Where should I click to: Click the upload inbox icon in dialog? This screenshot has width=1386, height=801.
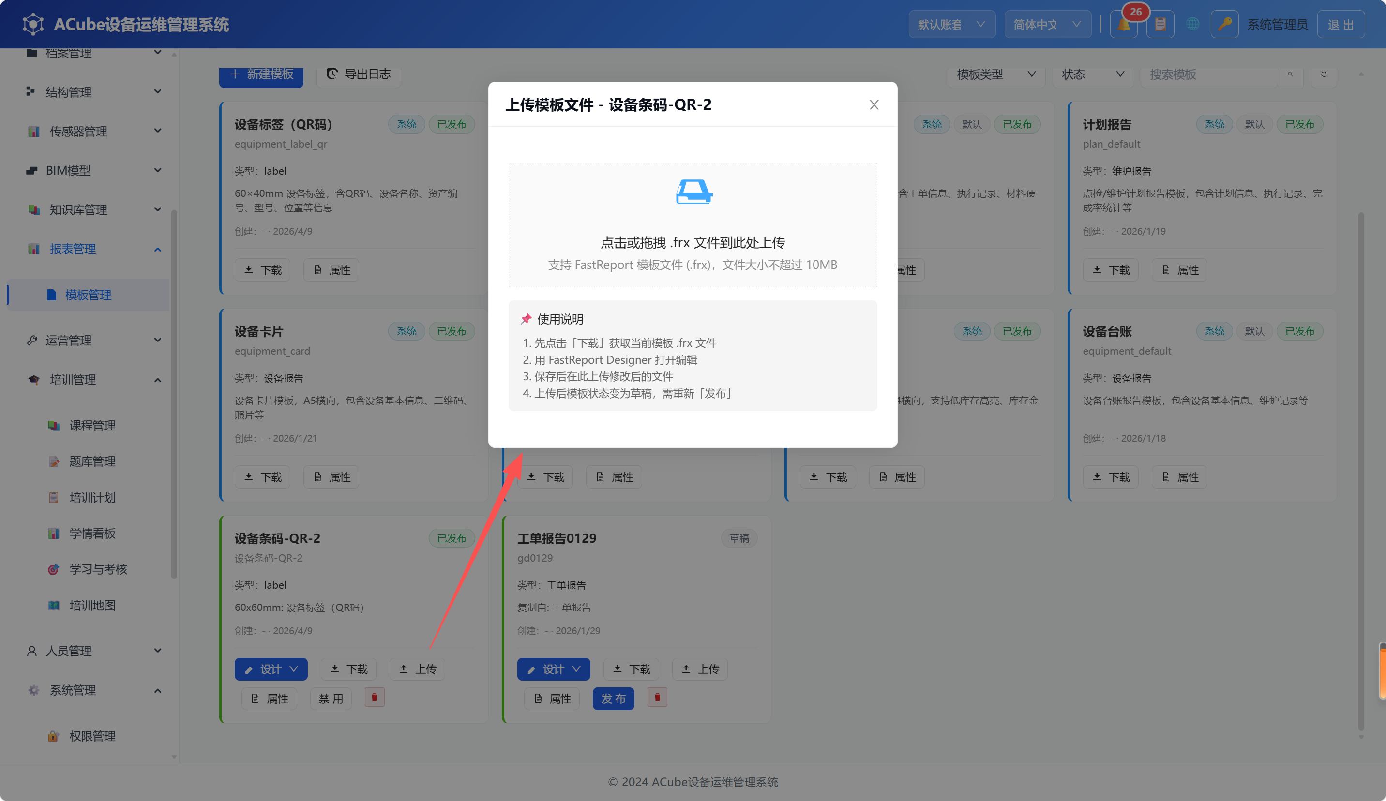693,192
